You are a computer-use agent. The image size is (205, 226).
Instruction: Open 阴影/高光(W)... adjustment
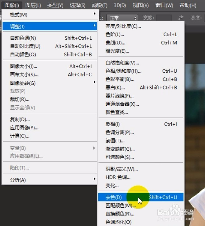point(141,169)
